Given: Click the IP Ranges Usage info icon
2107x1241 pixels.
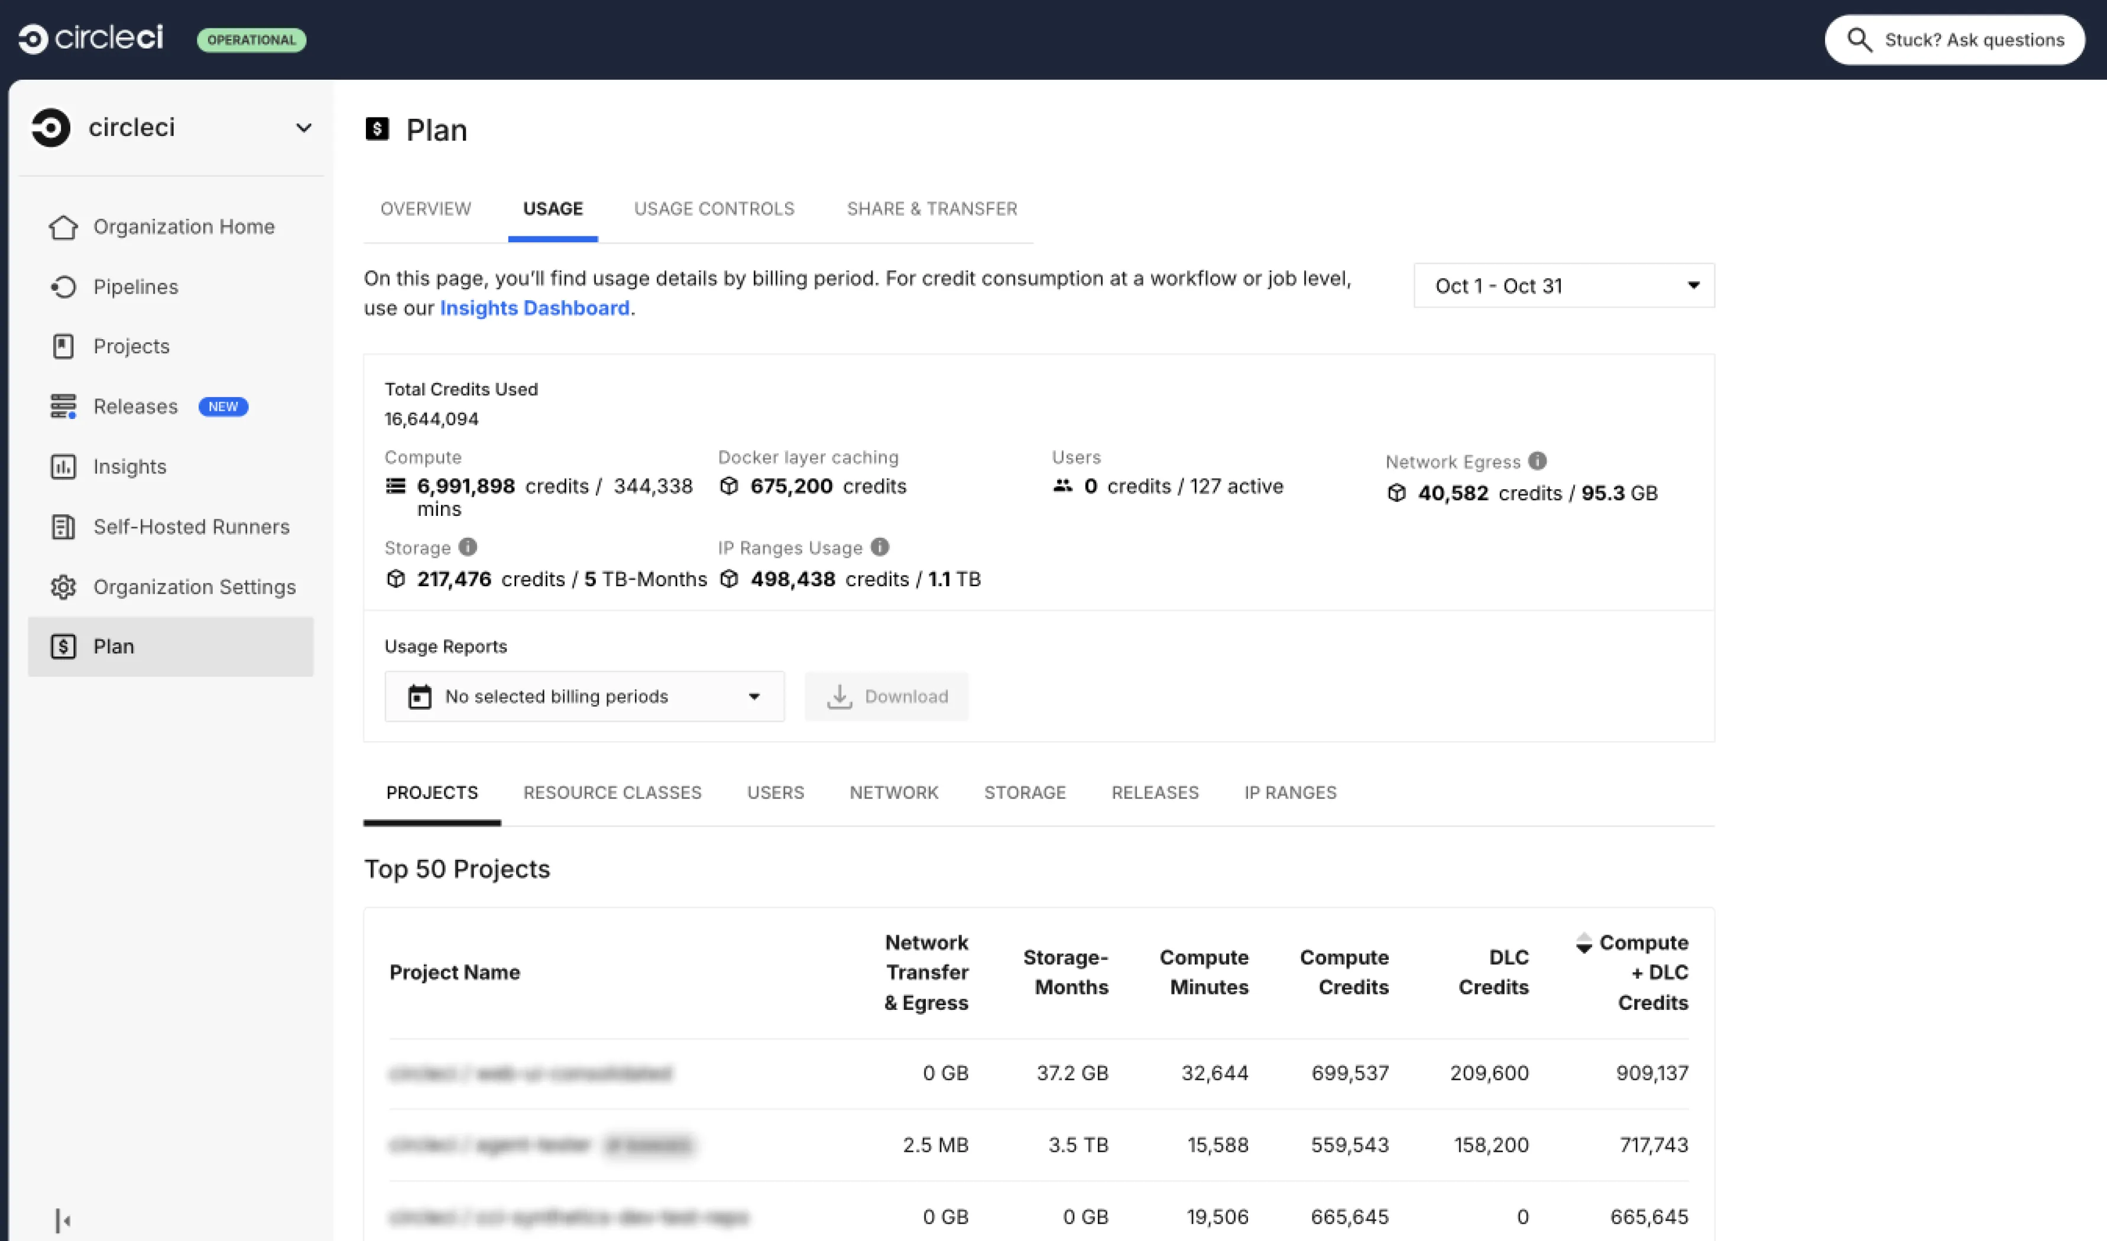Looking at the screenshot, I should (x=879, y=547).
